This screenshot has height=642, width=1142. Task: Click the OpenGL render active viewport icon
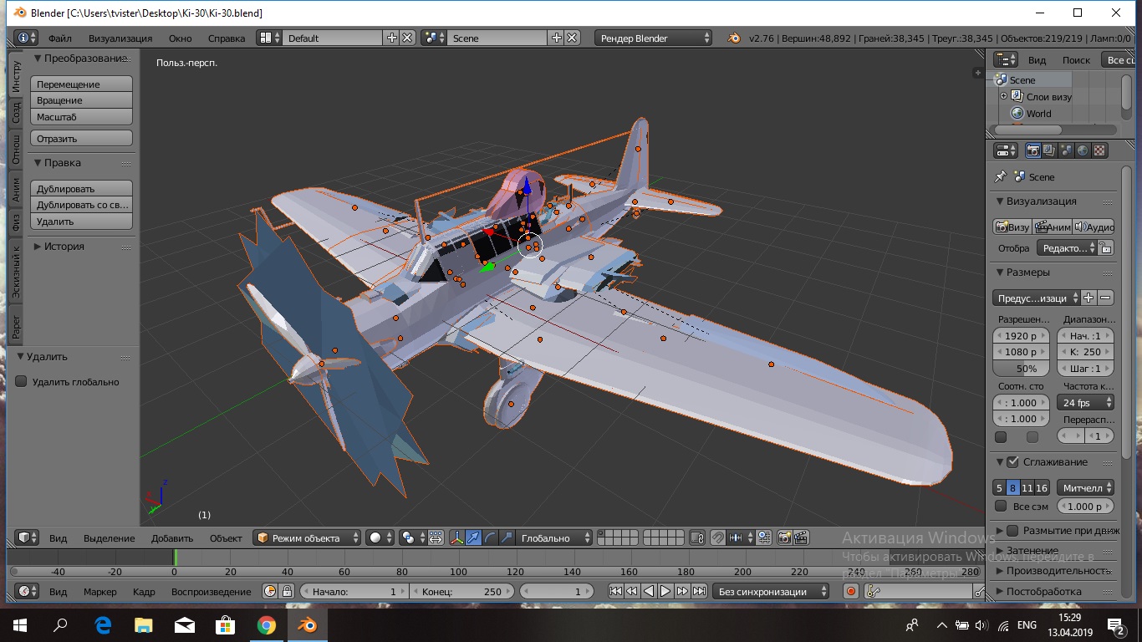[x=785, y=538]
